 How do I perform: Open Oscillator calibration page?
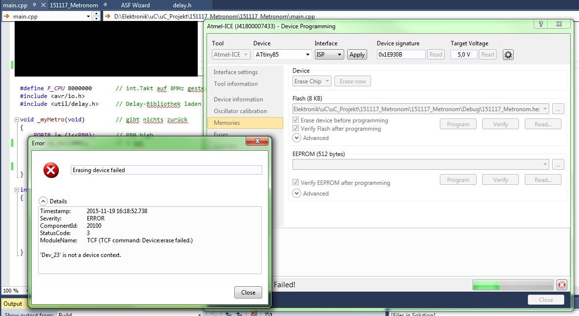240,111
